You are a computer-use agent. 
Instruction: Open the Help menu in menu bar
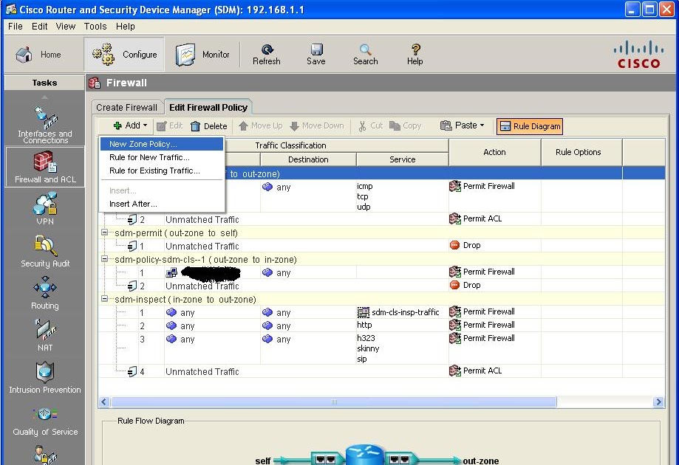pyautogui.click(x=125, y=27)
